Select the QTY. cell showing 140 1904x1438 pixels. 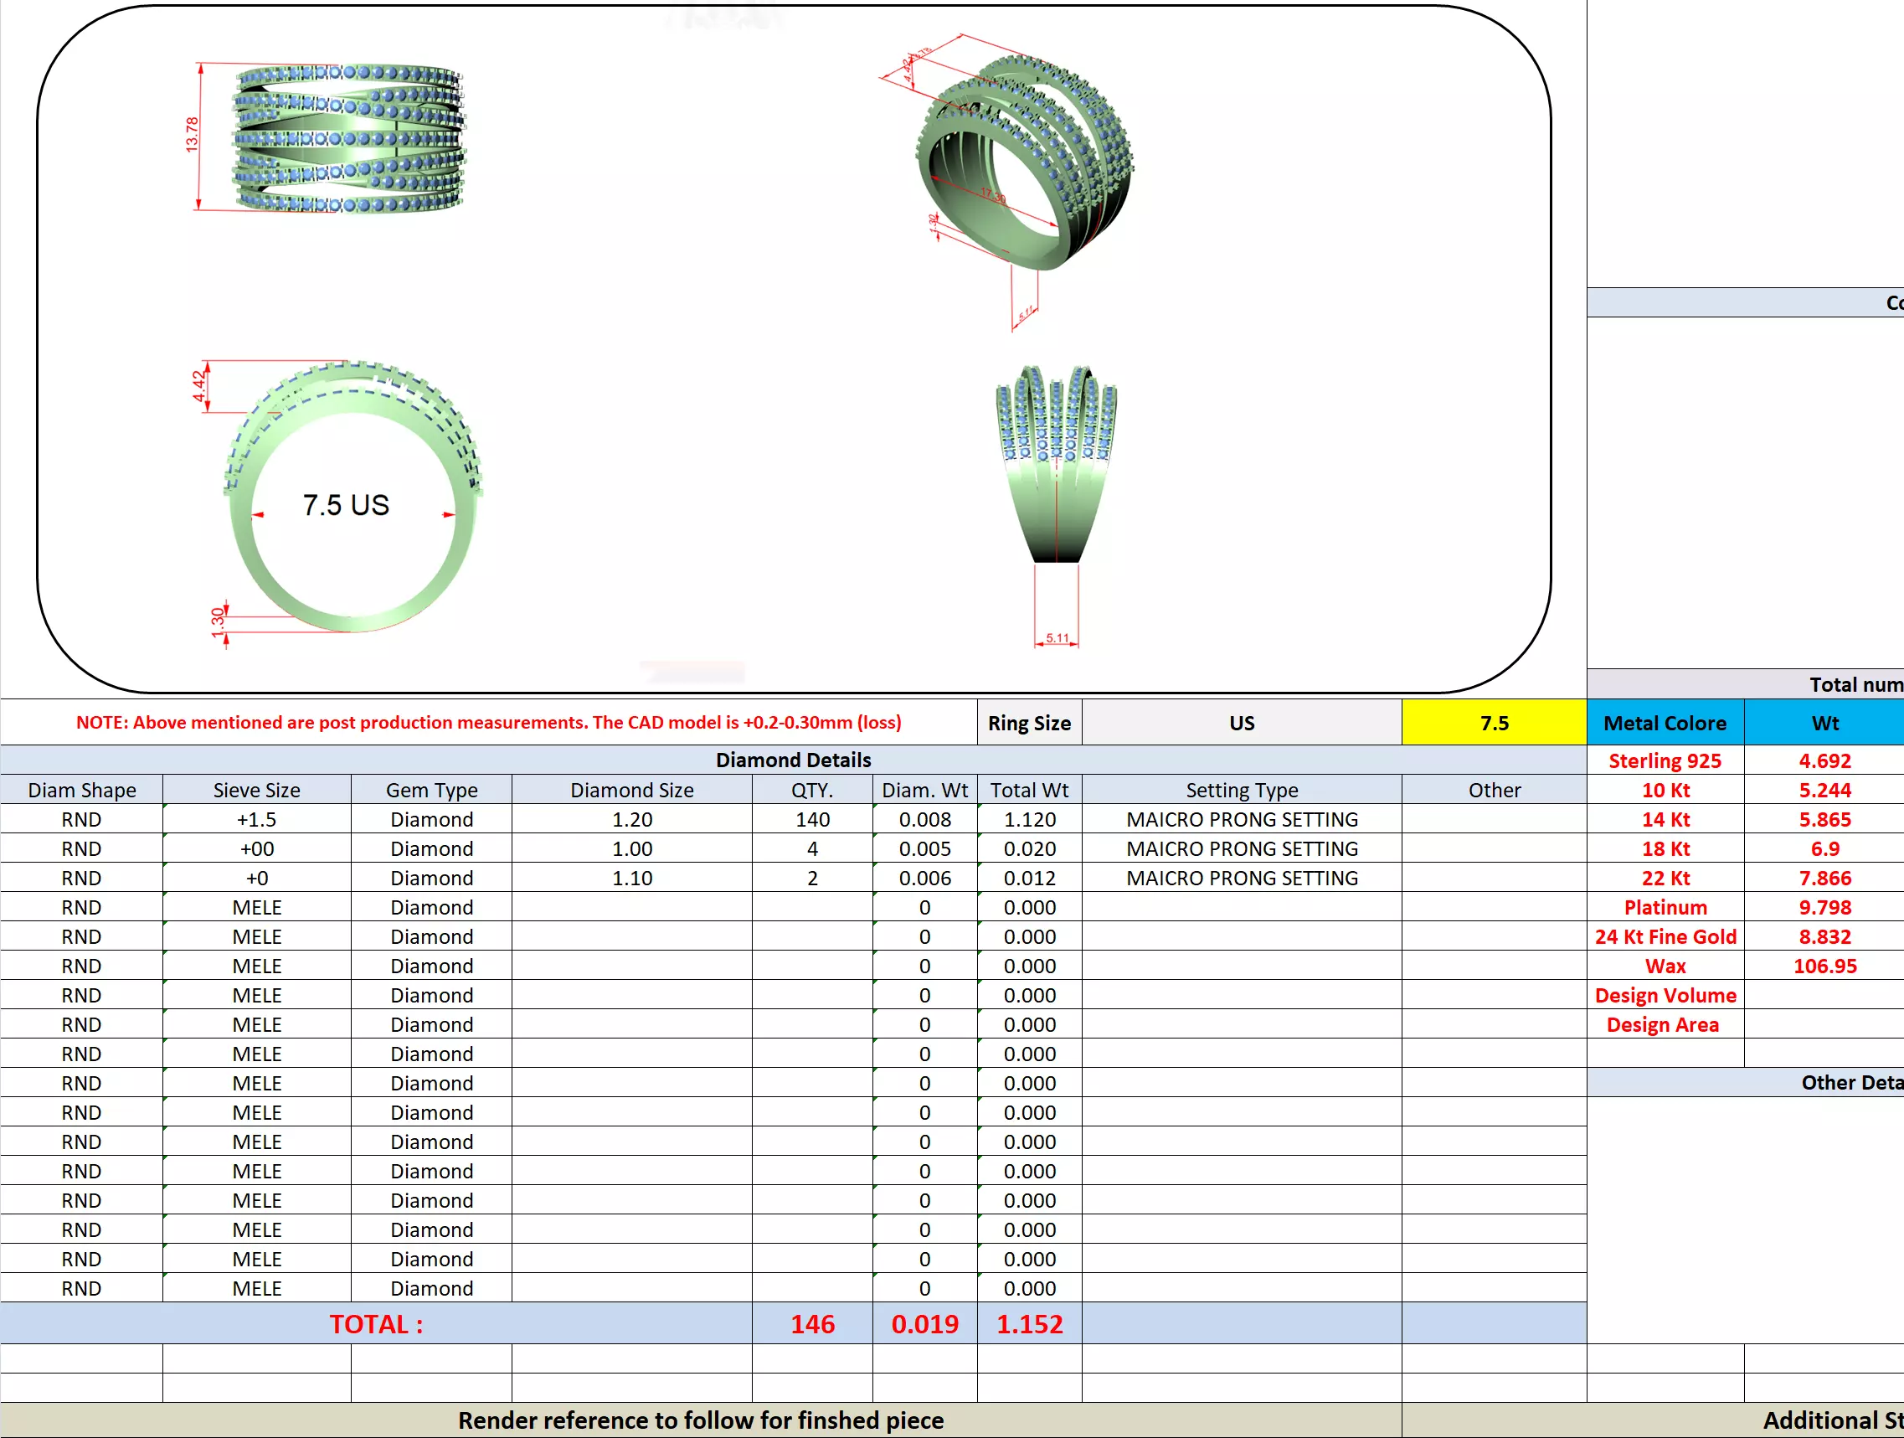pyautogui.click(x=811, y=819)
